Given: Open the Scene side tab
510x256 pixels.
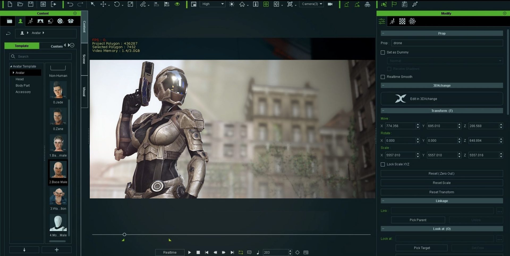Looking at the screenshot, I should point(84,59).
